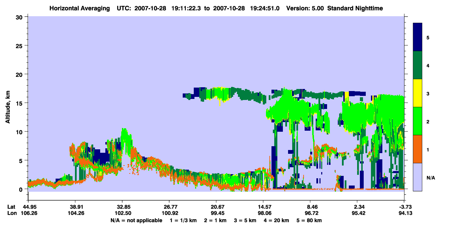This screenshot has height=230, width=449.
Task: Click the y-axis tick label 10
Action: 20,132
